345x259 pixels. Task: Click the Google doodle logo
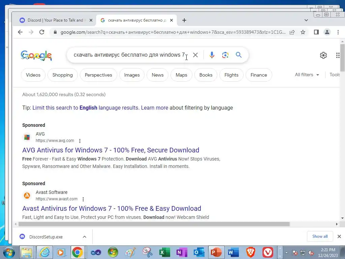point(36,55)
